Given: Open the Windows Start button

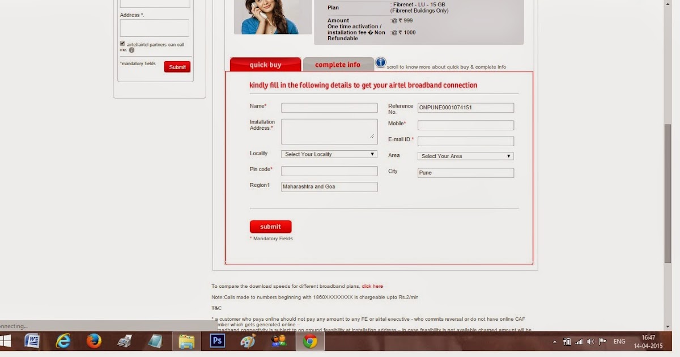Looking at the screenshot, I should click(6, 341).
